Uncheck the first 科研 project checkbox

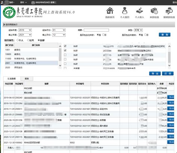[65, 46]
